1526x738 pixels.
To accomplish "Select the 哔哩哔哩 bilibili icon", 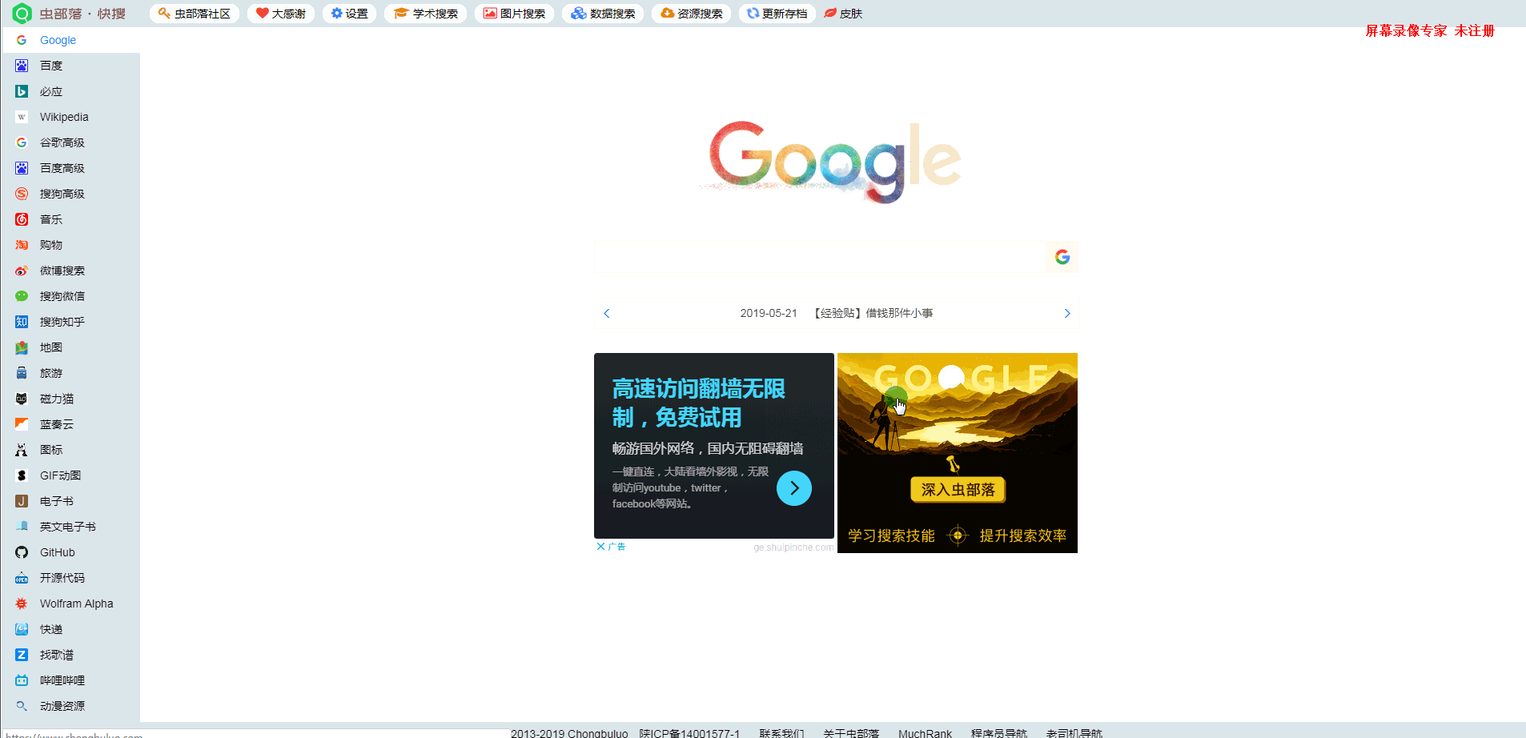I will [x=22, y=680].
